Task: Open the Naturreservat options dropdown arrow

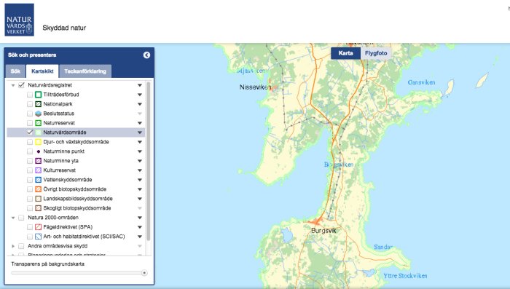Action: click(x=140, y=123)
